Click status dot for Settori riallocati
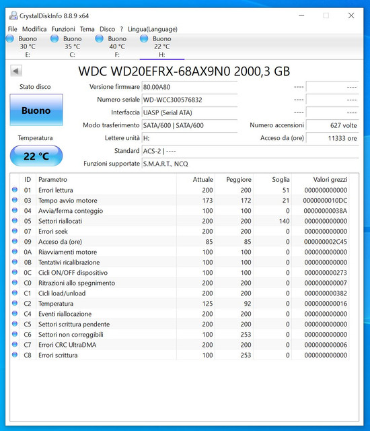The image size is (370, 431). click(15, 221)
